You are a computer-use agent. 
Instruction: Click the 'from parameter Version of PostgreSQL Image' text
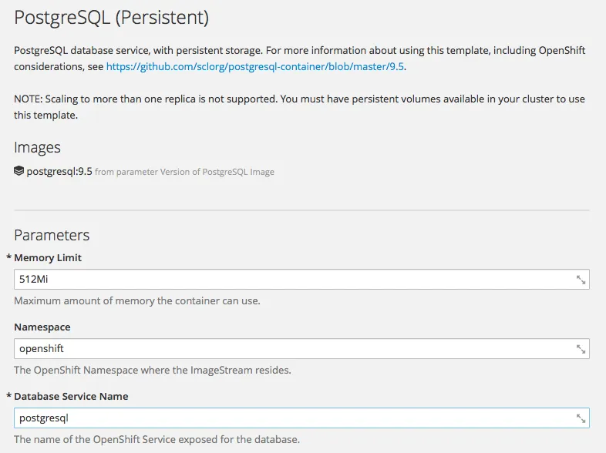(184, 172)
